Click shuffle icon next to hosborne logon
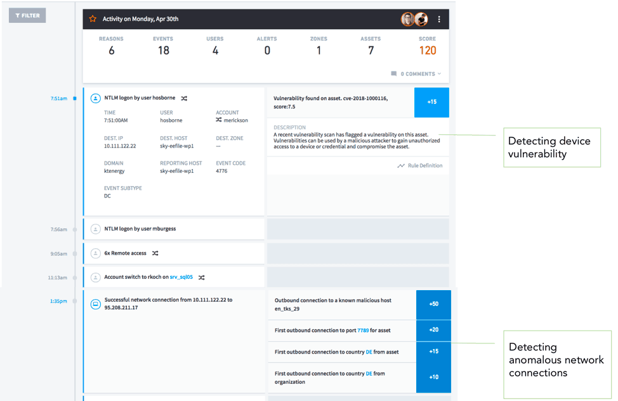Viewport: 618px width, 401px height. pyautogui.click(x=184, y=98)
